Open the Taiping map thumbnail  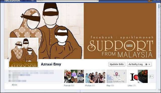(116, 76)
